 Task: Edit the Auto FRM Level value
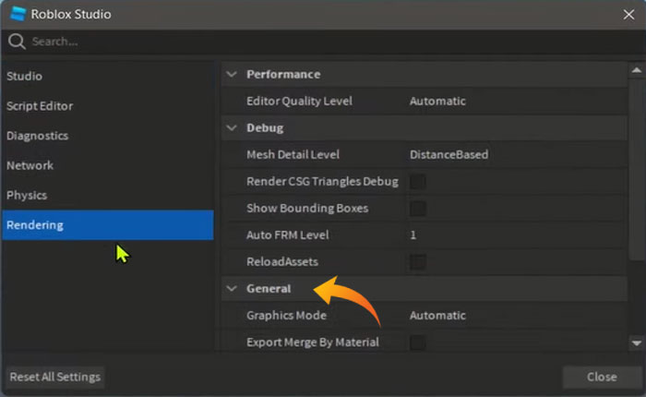(x=413, y=235)
